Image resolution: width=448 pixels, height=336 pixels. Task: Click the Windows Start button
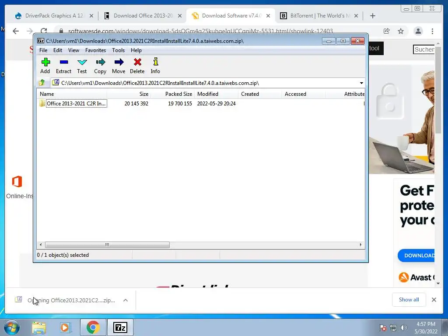coord(12,327)
